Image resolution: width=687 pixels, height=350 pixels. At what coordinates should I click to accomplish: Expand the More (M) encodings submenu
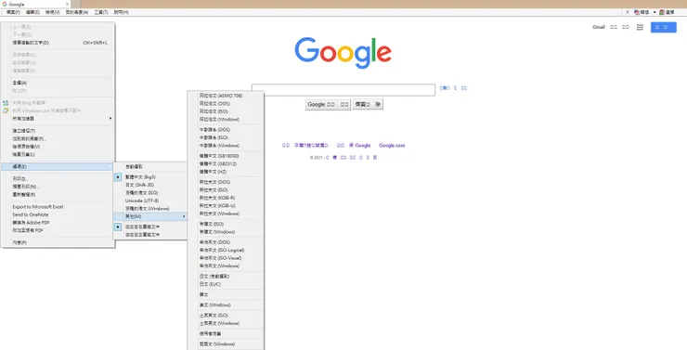click(x=150, y=216)
